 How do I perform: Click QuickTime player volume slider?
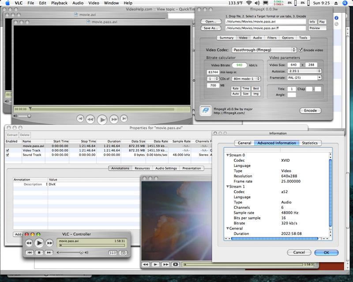(x=24, y=116)
